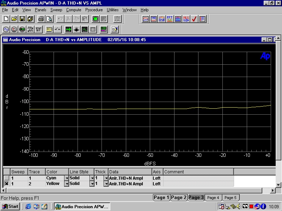This screenshot has height=211, width=282.
Task: Open Print Preview magnifier icon
Action: pyautogui.click(x=49, y=19)
